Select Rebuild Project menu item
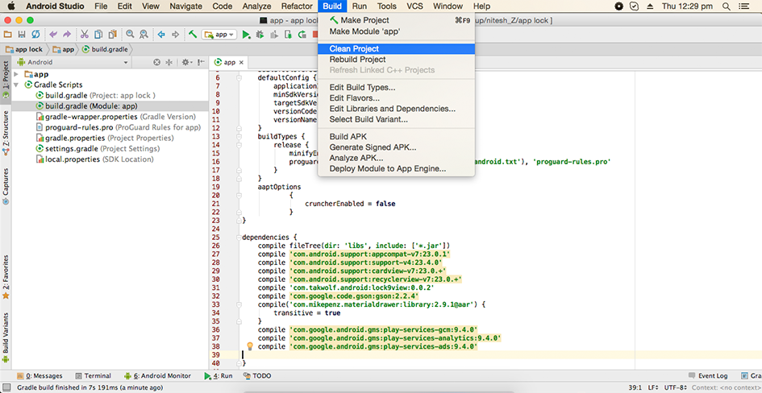The image size is (762, 393). 396,60
